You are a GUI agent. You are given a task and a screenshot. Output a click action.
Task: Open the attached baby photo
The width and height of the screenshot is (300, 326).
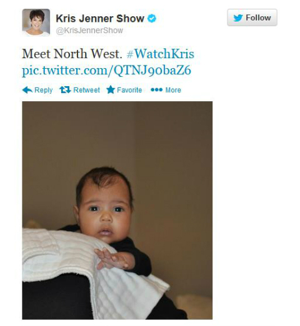coord(117,210)
